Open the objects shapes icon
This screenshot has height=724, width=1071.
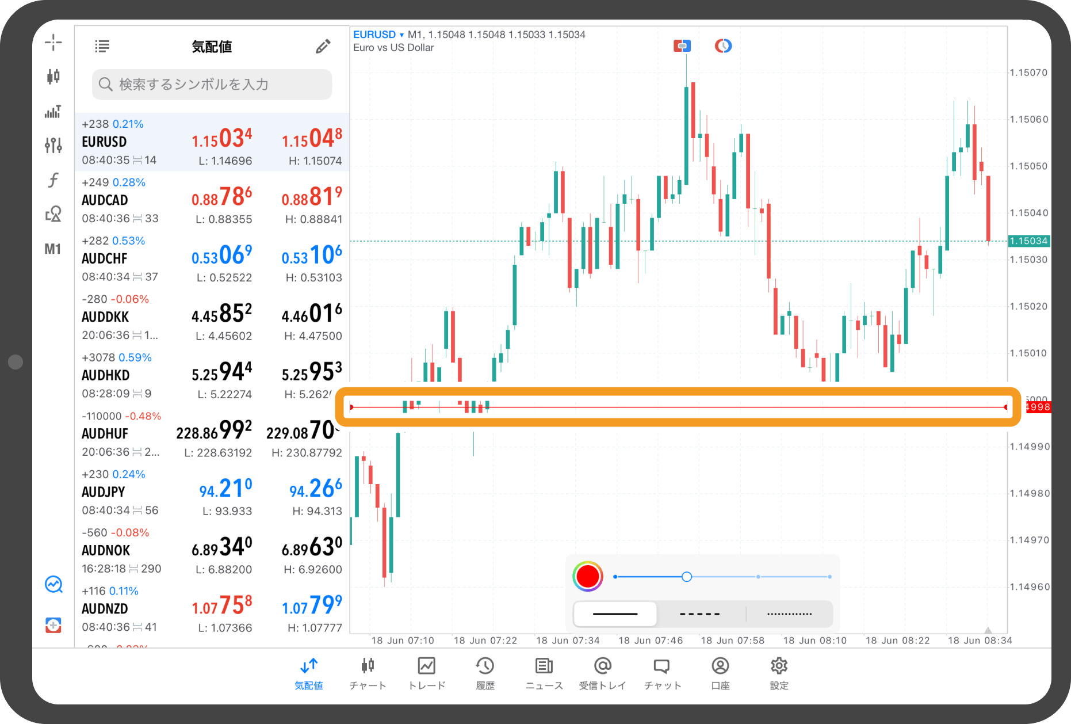(x=53, y=214)
